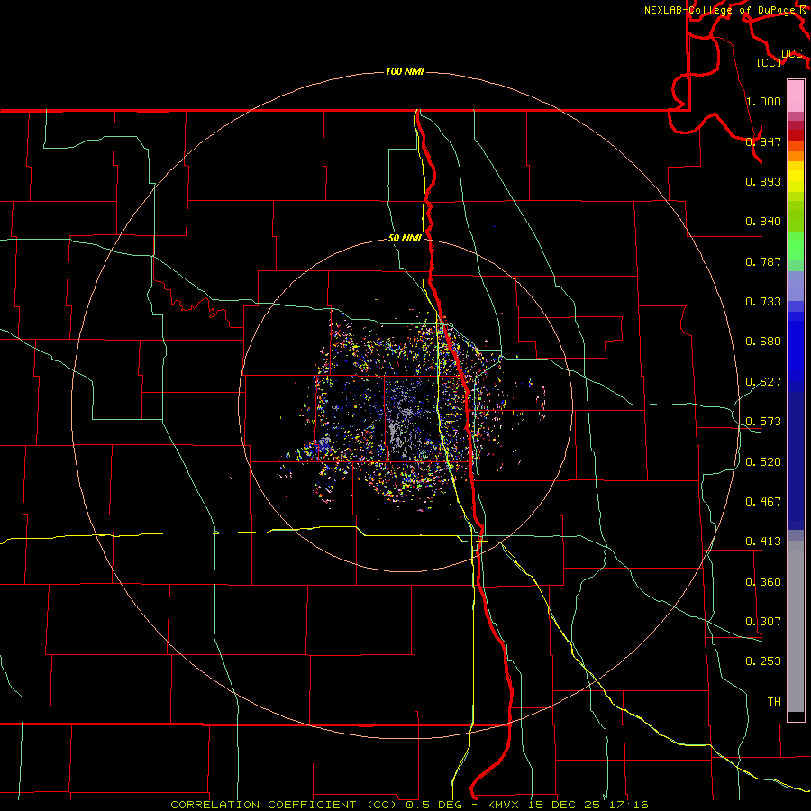Screen dimensions: 811x811
Task: Click the red swatch just above 0.947
Action: (x=796, y=135)
